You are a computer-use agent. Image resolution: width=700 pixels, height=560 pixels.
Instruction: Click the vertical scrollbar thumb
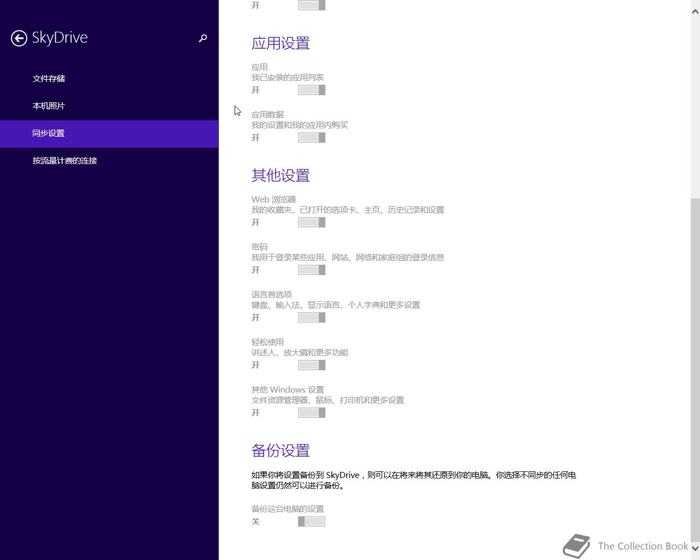696,370
